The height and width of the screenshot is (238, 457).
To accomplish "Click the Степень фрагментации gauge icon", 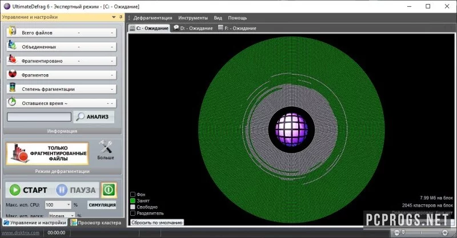I will pos(12,88).
